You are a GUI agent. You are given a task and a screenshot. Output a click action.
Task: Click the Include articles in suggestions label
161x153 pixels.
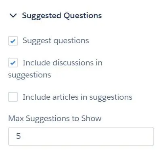pos(77,97)
